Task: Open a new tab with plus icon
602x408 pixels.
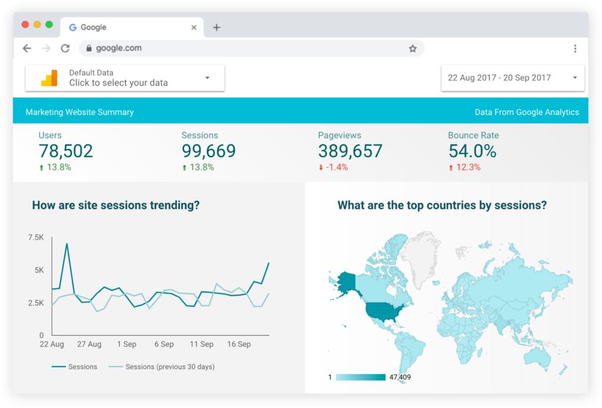Action: click(216, 27)
